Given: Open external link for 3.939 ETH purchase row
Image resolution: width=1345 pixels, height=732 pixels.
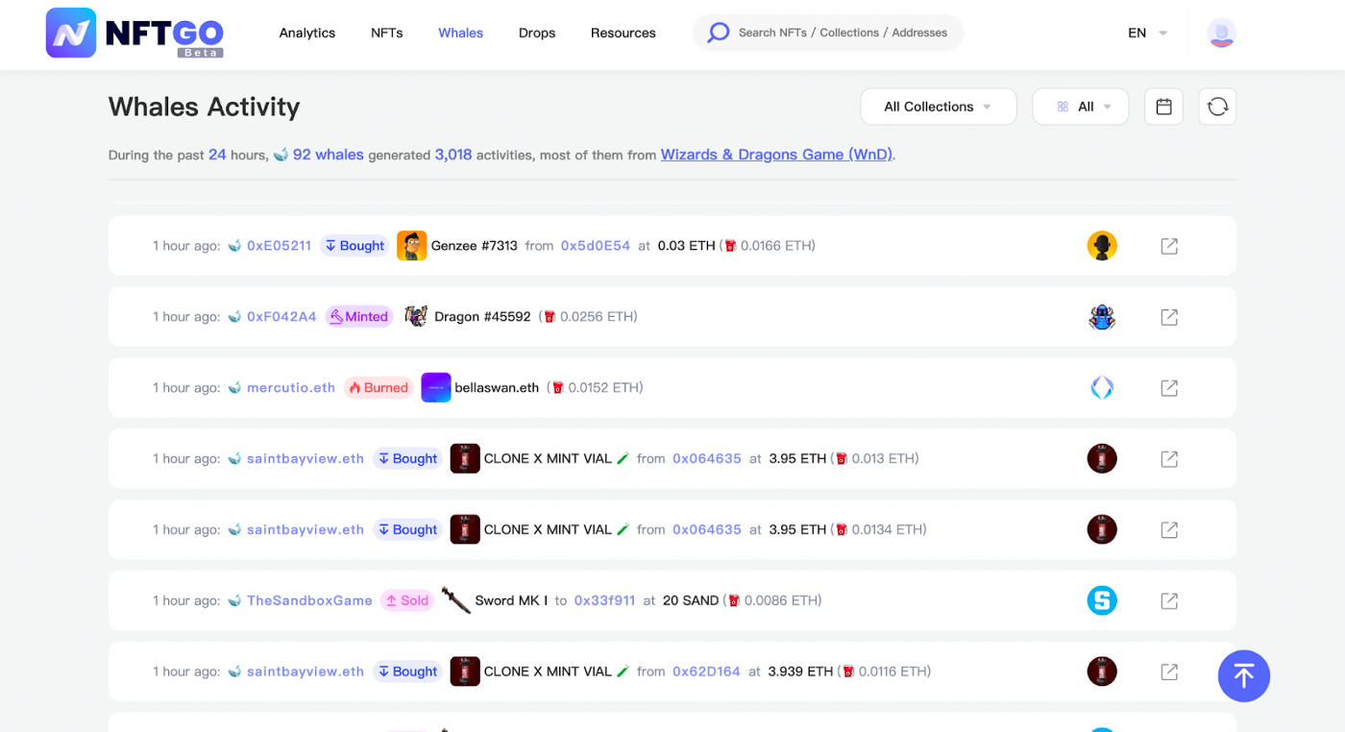Looking at the screenshot, I should point(1169,671).
